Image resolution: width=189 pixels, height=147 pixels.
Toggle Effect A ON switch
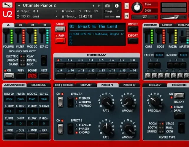60,102
